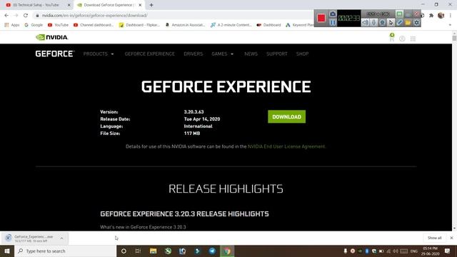Image resolution: width=457 pixels, height=257 pixels.
Task: Open the GeForce_Experience exe download item
Action: coord(31,238)
